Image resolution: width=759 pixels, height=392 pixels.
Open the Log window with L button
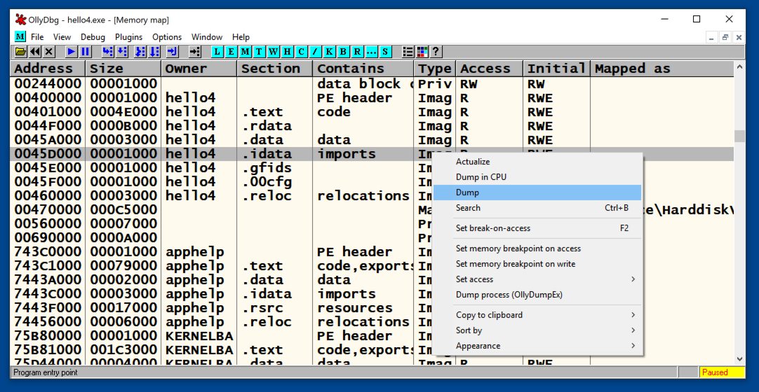217,52
